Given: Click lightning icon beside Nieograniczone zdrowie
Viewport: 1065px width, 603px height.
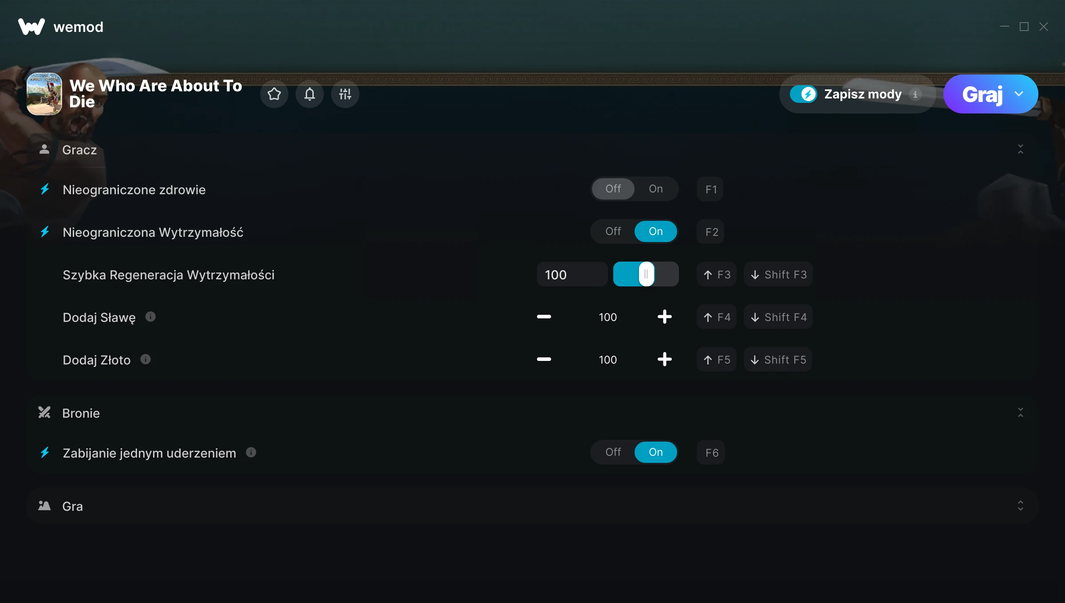Looking at the screenshot, I should [45, 189].
